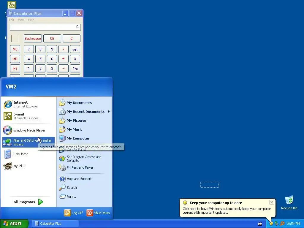
Task: Open My Pictures folder
Action: point(85,121)
